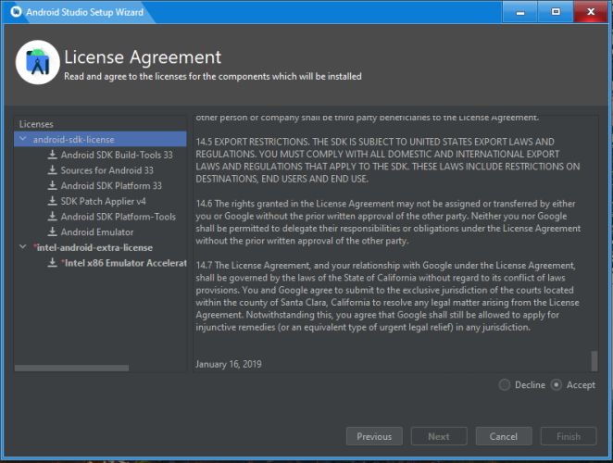Select SDK Patch Applier v4 entry
The image size is (613, 463).
pos(103,201)
